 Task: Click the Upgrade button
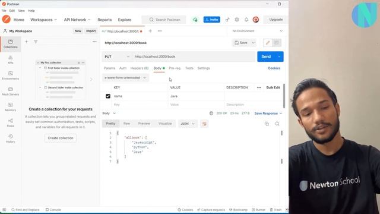pos(275,20)
